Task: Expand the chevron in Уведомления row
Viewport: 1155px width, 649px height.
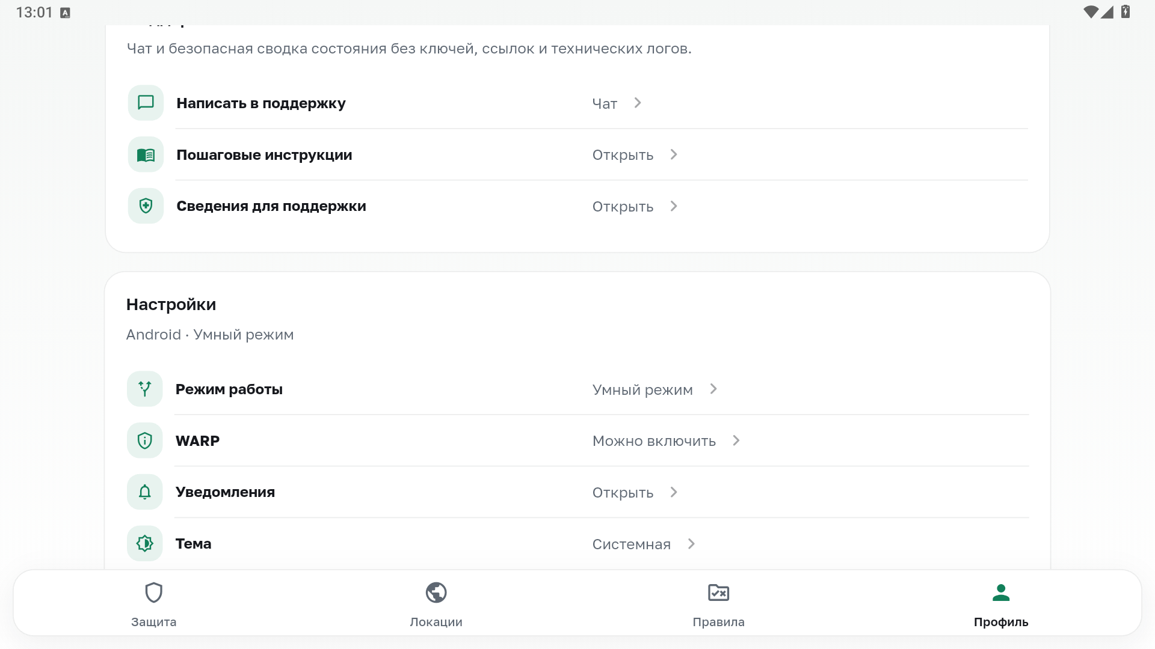Action: tap(674, 492)
